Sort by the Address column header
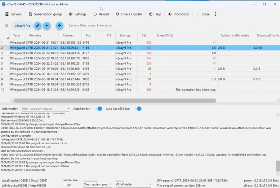280x188 pixels. click(70, 35)
